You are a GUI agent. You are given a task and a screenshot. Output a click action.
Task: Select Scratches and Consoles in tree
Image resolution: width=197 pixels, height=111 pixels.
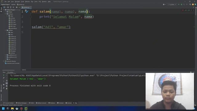12,63
